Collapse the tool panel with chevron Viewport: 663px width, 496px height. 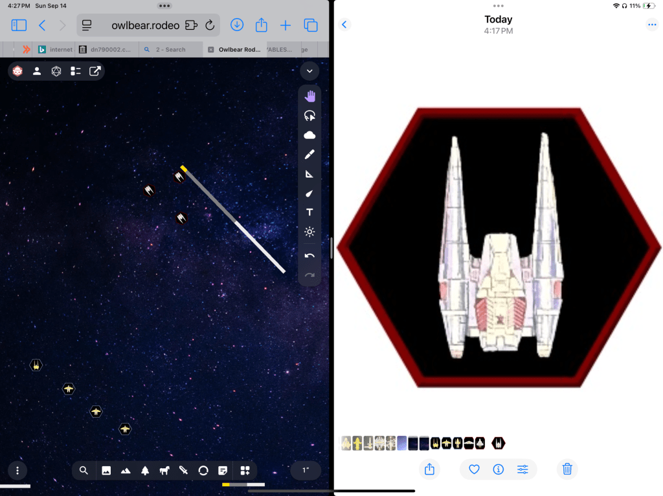309,71
